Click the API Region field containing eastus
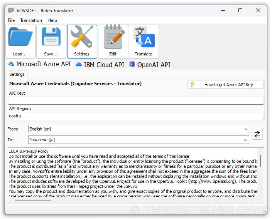The width and height of the screenshot is (272, 219). tap(136, 116)
